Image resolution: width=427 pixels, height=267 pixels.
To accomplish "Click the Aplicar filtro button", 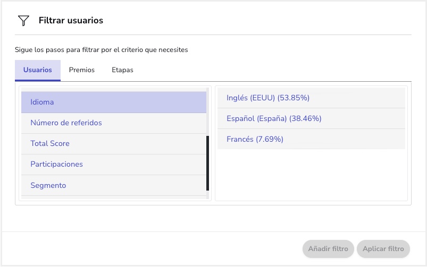I will [x=383, y=249].
